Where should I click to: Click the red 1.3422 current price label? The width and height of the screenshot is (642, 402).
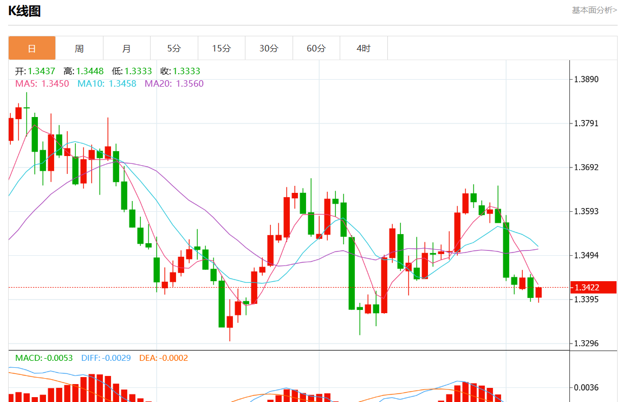coord(593,287)
